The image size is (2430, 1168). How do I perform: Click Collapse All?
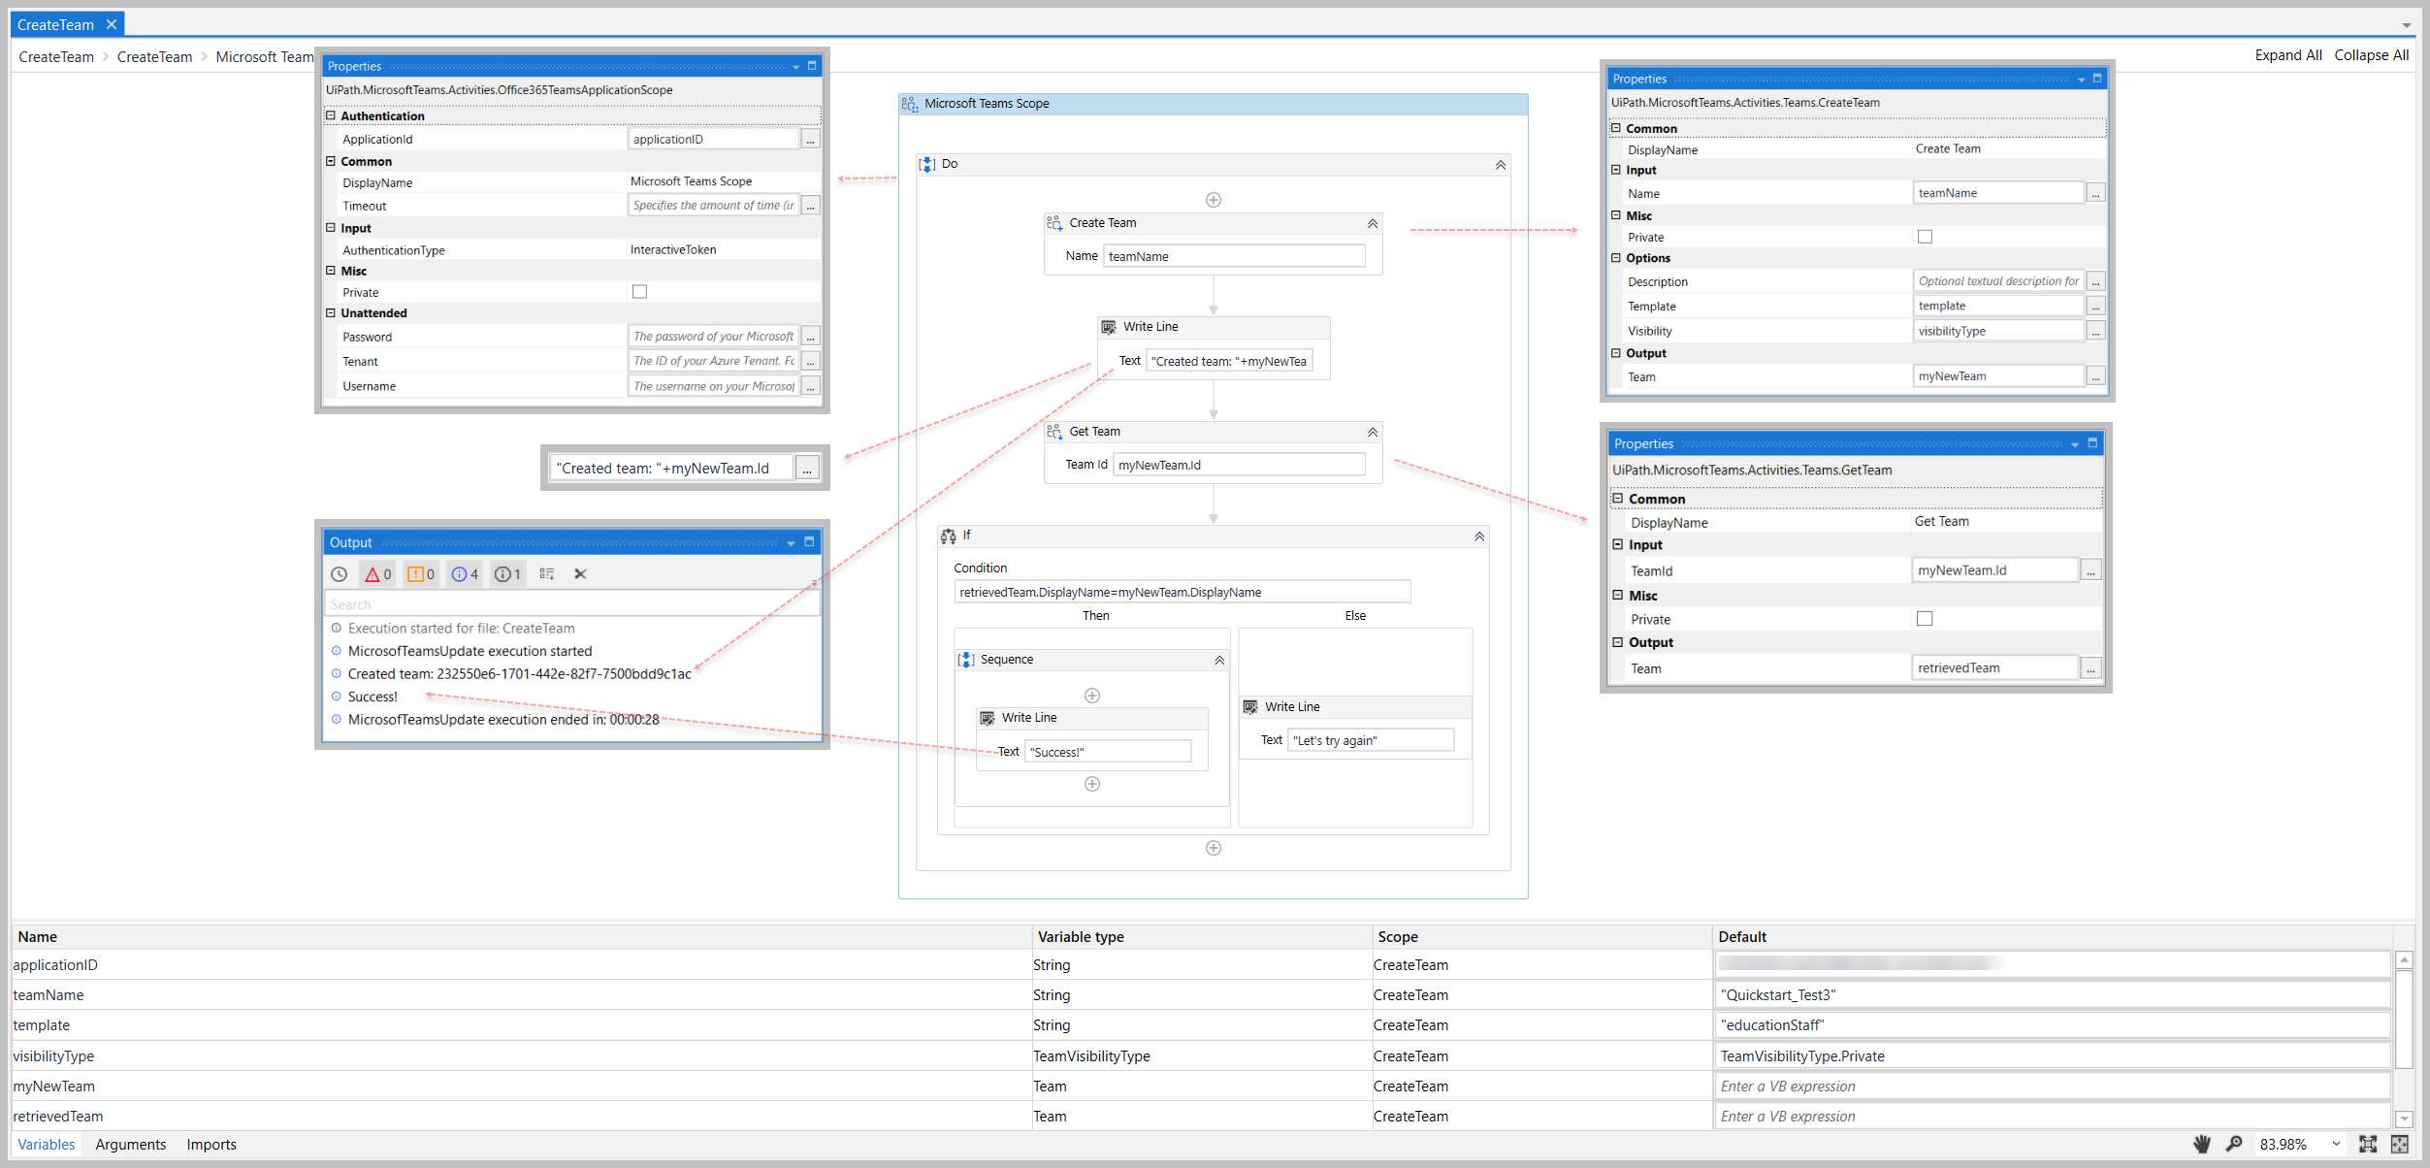[2371, 55]
